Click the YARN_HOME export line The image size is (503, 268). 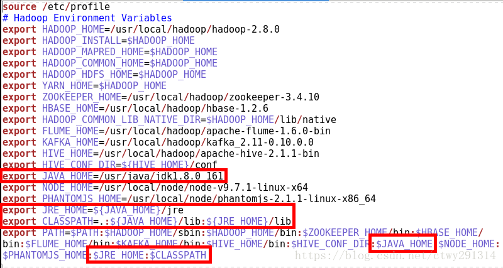point(84,85)
